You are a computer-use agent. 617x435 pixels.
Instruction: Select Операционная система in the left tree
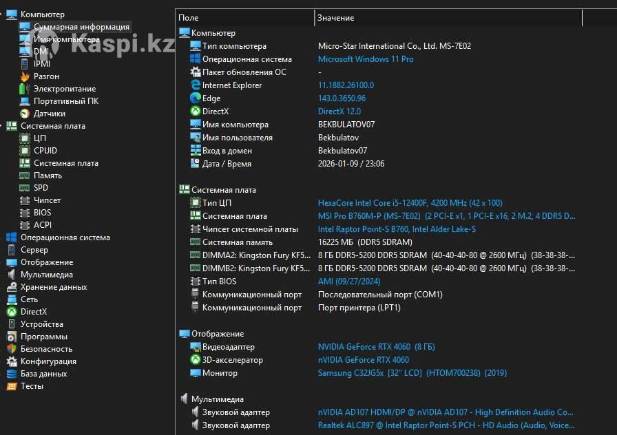click(x=65, y=237)
